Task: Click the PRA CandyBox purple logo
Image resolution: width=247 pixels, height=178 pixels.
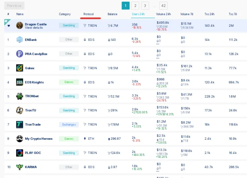Action: (19, 54)
